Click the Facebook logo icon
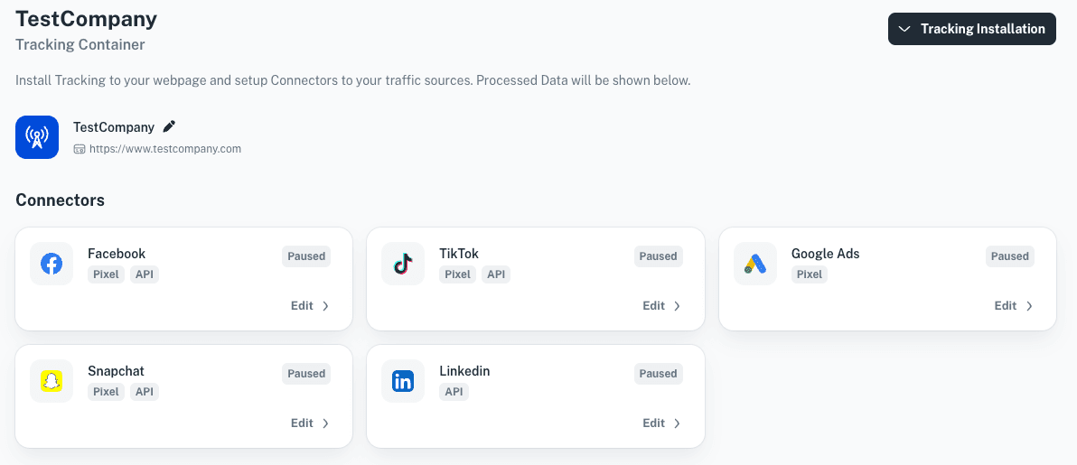This screenshot has width=1077, height=465. click(x=52, y=264)
